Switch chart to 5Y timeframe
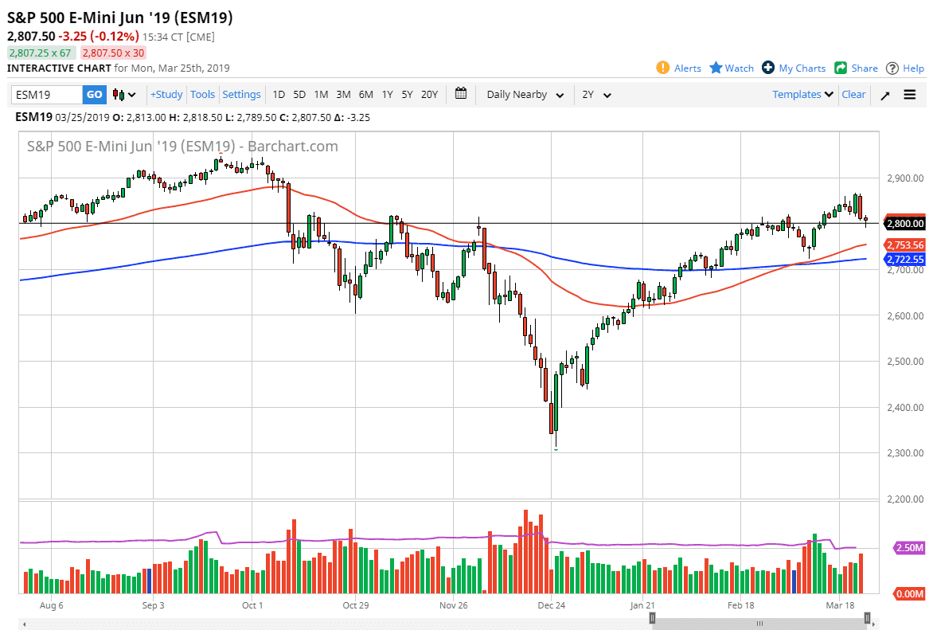This screenshot has width=933, height=630. [x=407, y=94]
